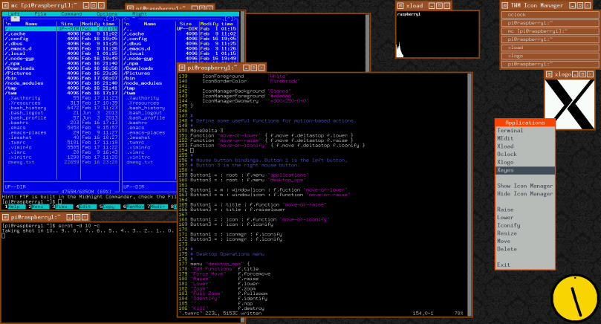Select the /.. parent row in left panel
Screen dimensions: 601x324
[x=62, y=29]
